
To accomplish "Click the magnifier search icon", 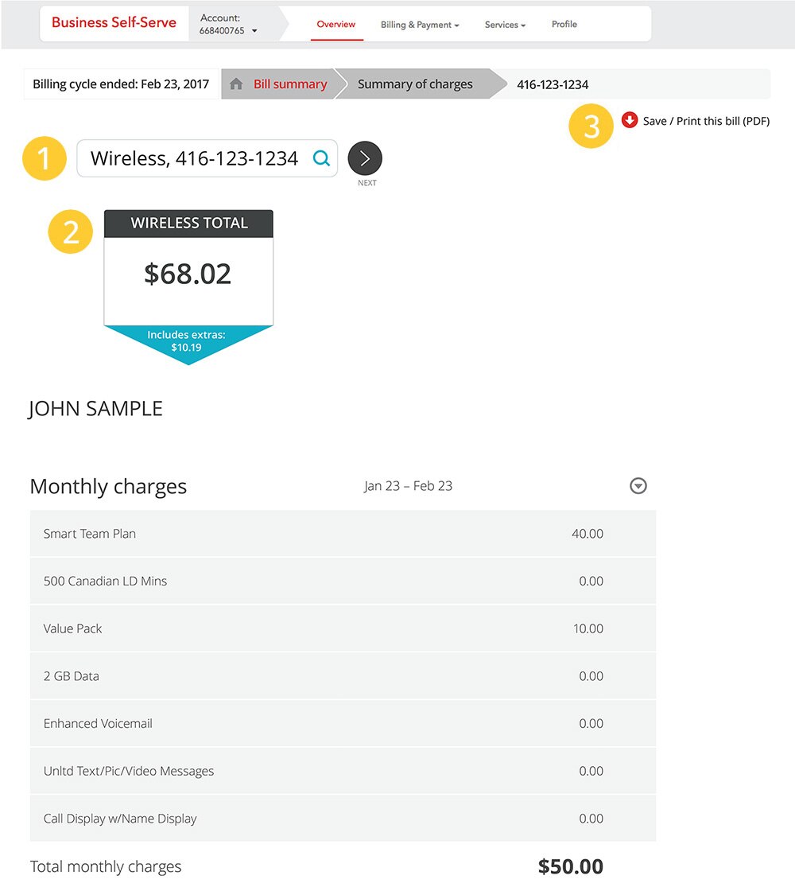I will tap(321, 158).
